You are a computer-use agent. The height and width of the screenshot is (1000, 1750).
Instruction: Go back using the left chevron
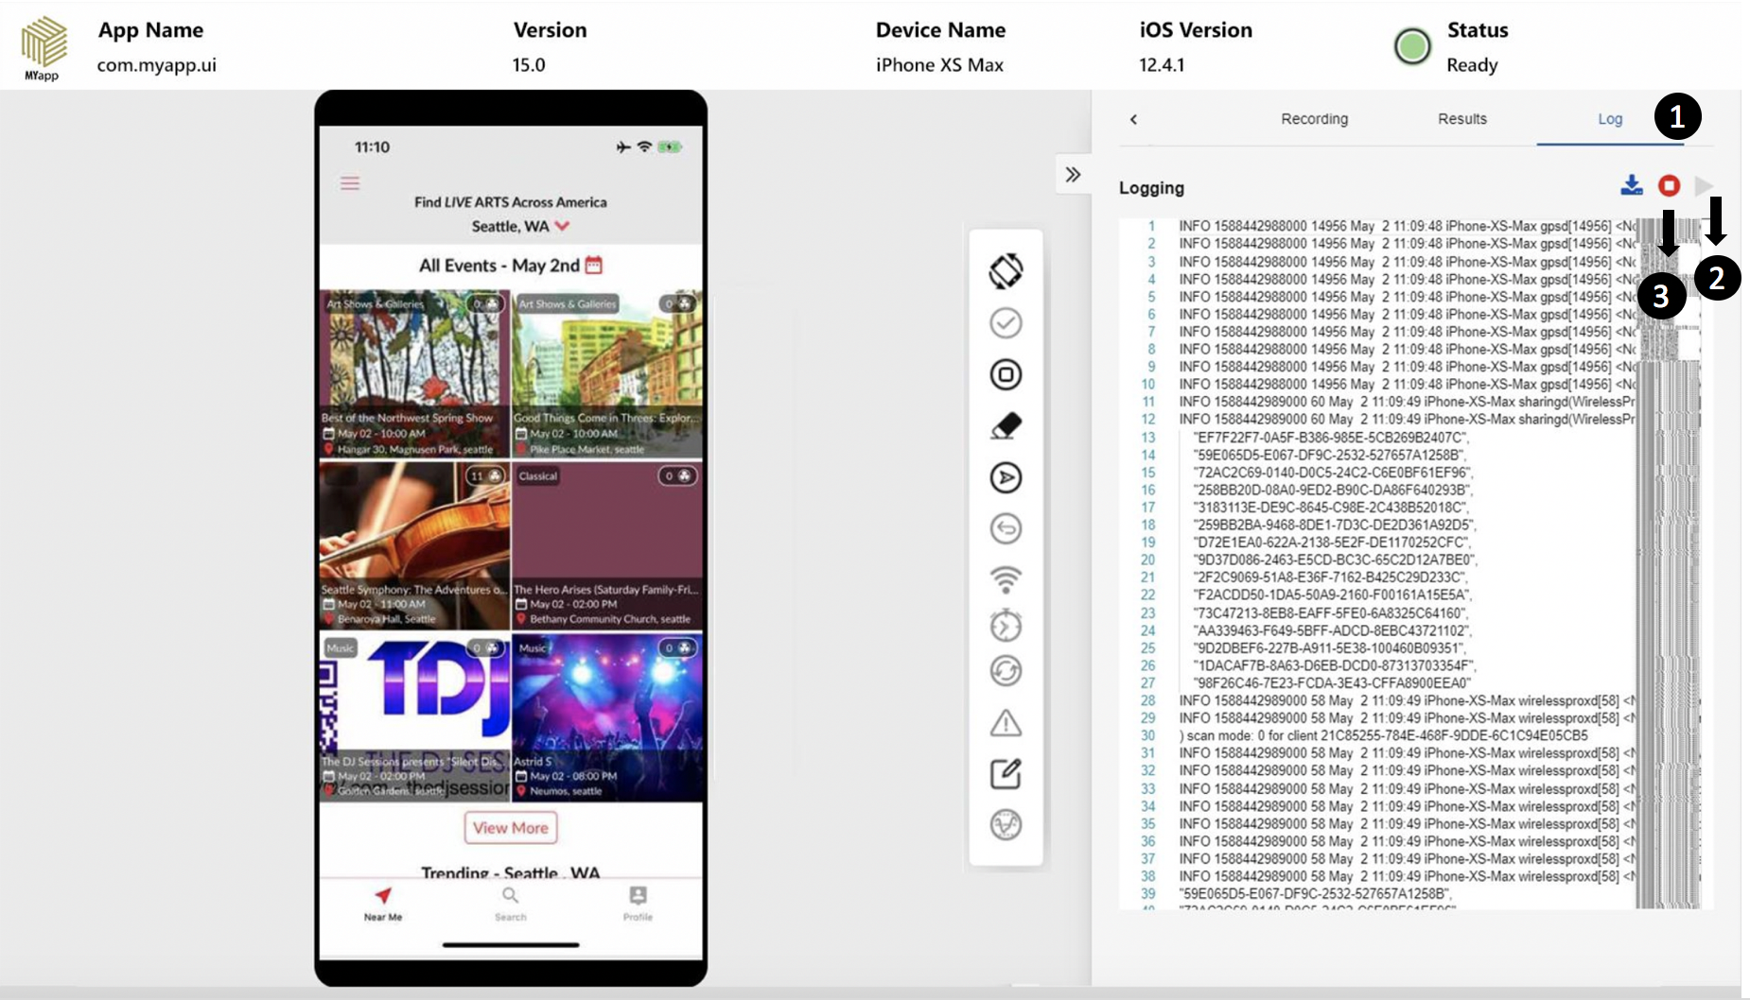coord(1133,119)
